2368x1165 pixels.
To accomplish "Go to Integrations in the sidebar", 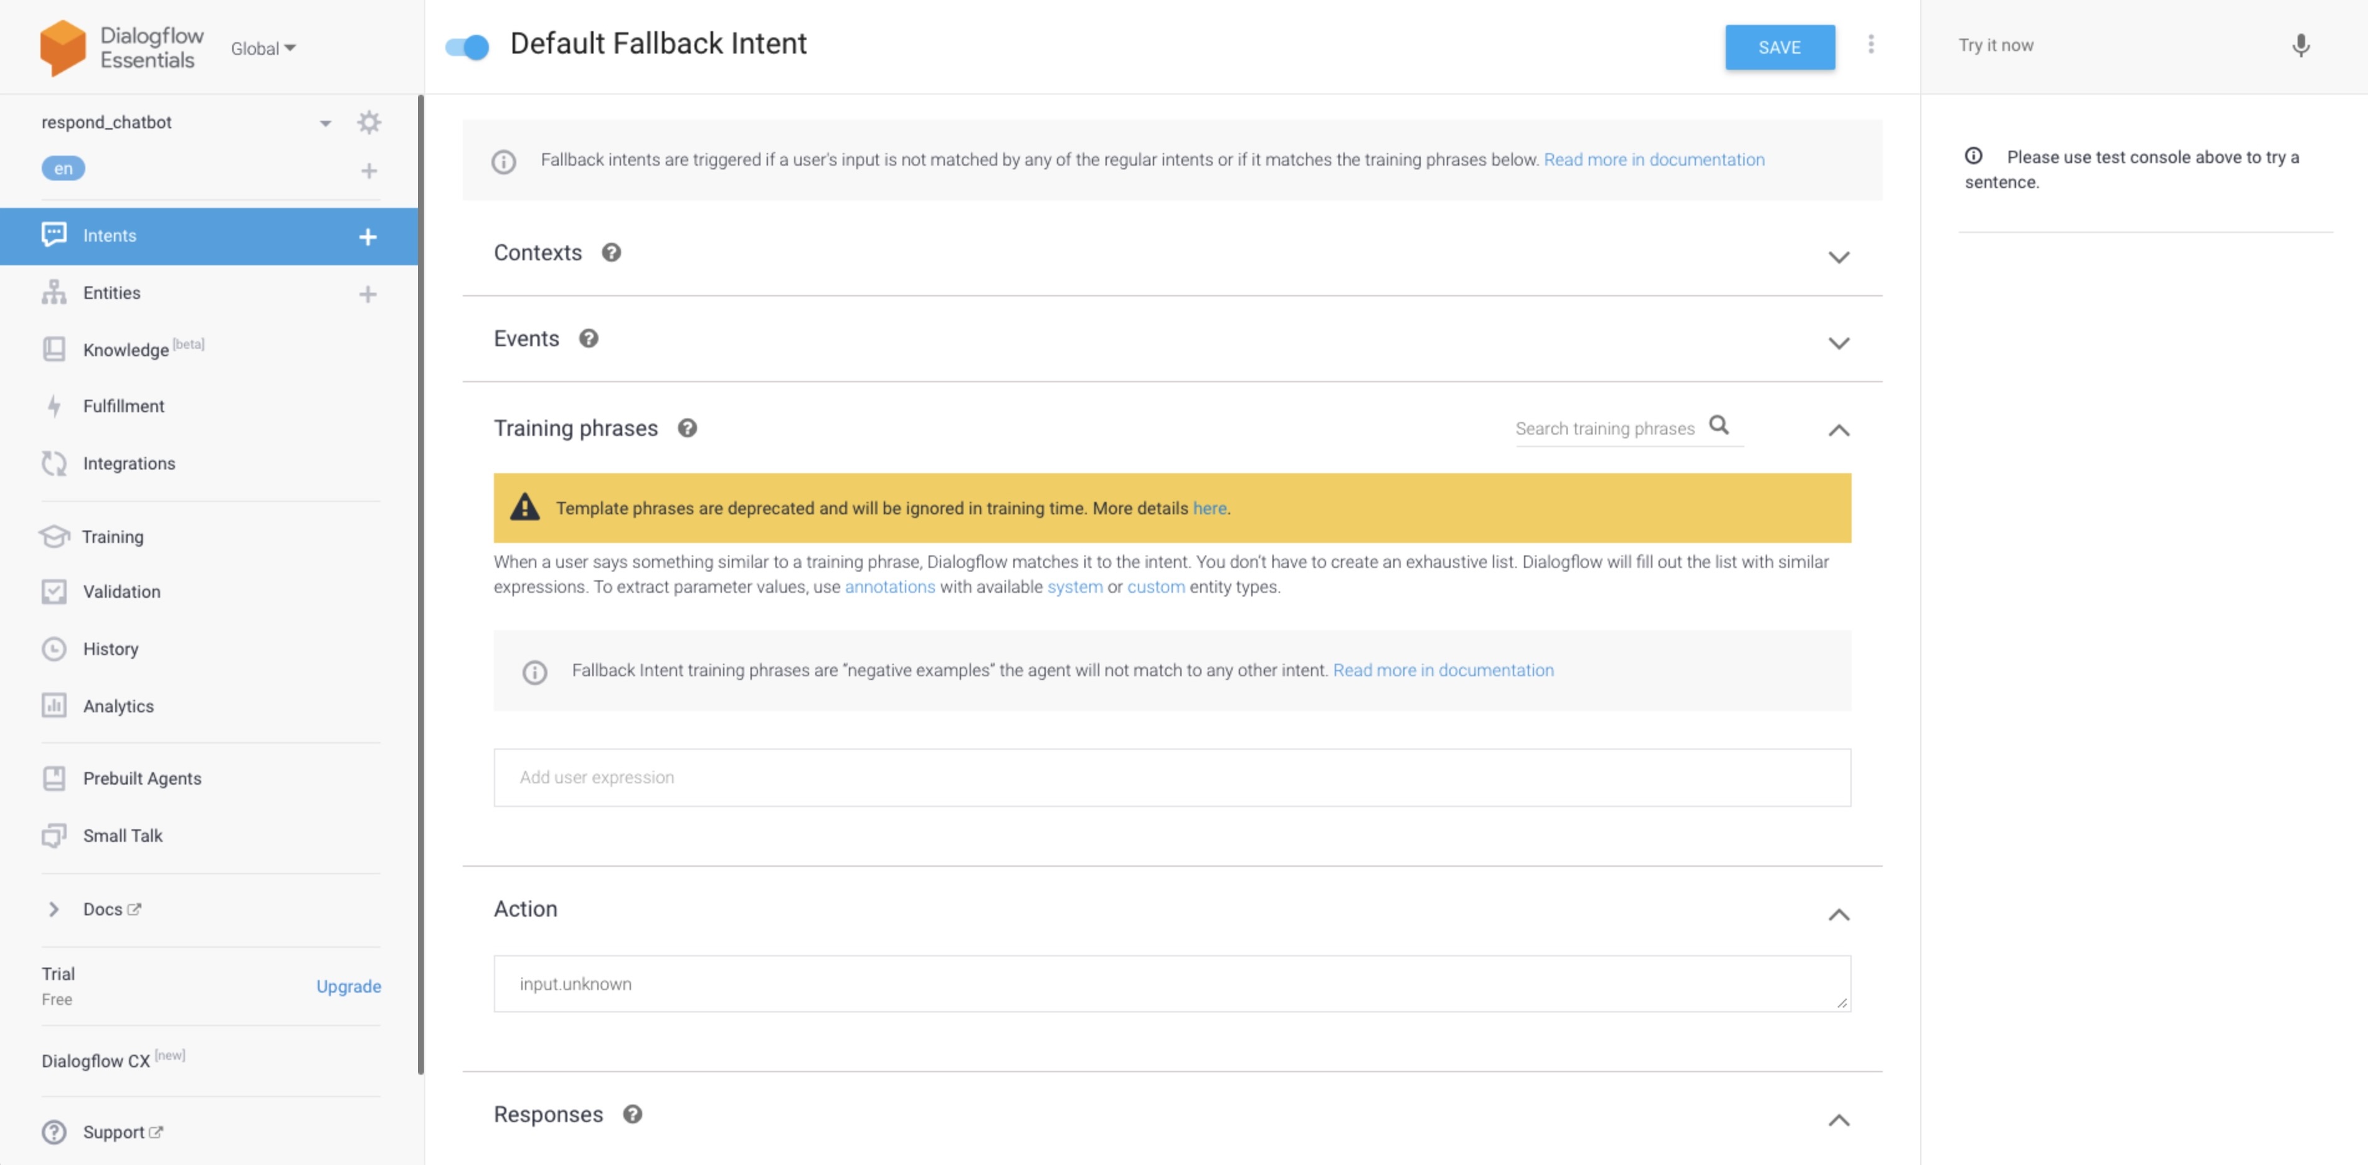I will (129, 463).
